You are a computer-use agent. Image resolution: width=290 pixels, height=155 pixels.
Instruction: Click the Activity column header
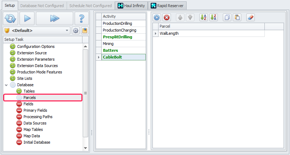[124, 16]
